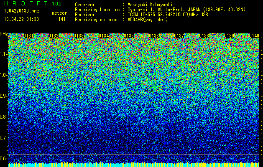Click the 0135 time marker
Viewport: 263px width, 167px height.
[x=129, y=36]
